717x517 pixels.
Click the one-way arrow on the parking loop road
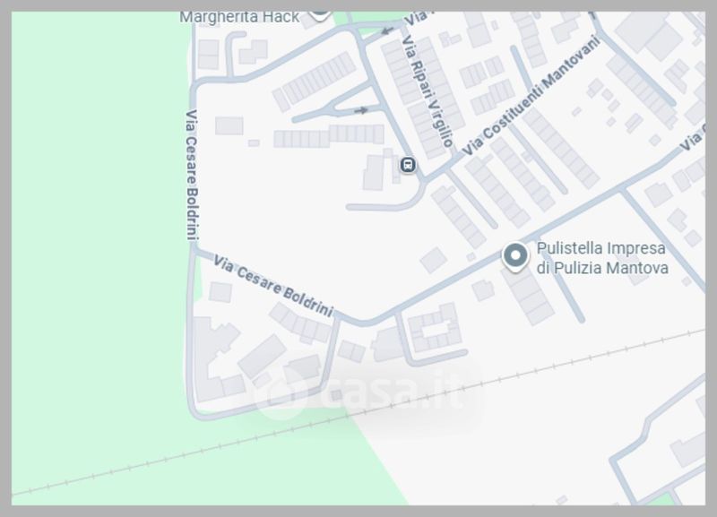coord(361,110)
